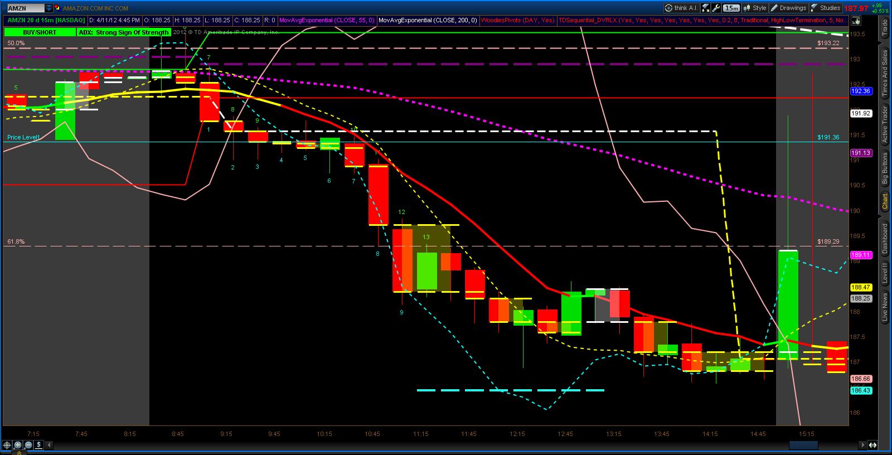Click the scrollbar left arrow
892x455 pixels.
click(50, 445)
